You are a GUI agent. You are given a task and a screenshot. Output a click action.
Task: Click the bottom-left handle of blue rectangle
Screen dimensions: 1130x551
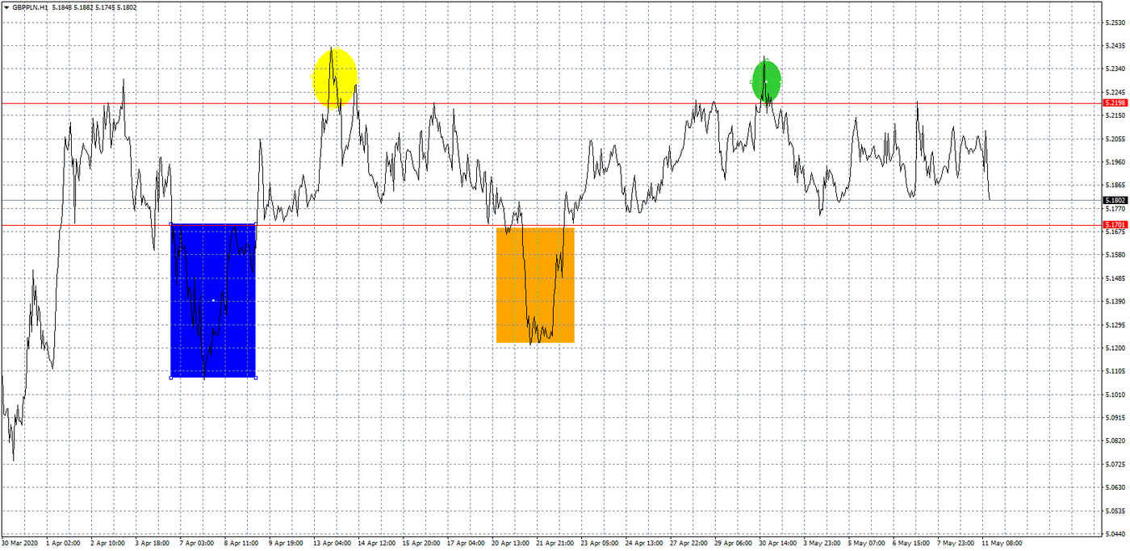point(171,377)
